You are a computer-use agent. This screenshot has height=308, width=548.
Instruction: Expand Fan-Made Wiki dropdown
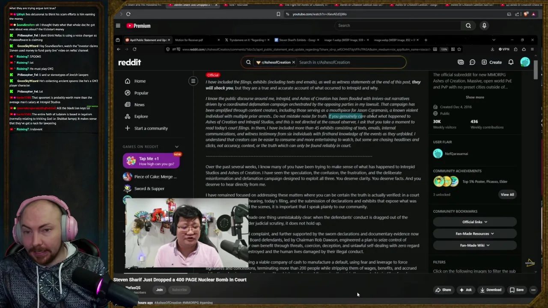pyautogui.click(x=475, y=246)
